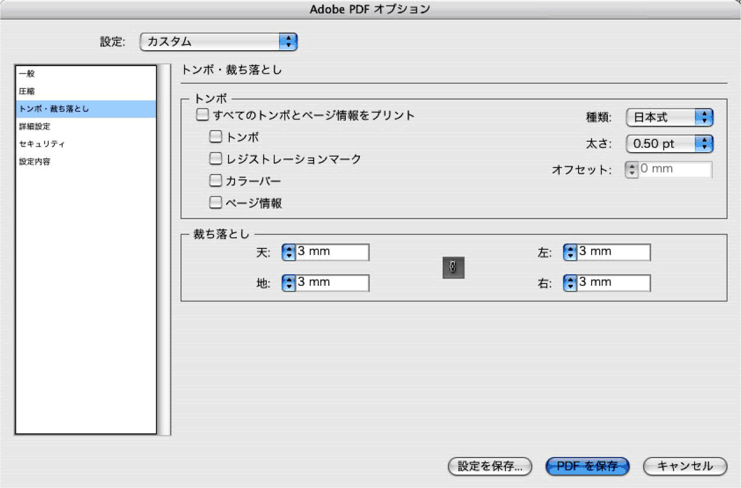Open the 種類 dropdown set to 日本式
The height and width of the screenshot is (488, 741).
pos(669,117)
